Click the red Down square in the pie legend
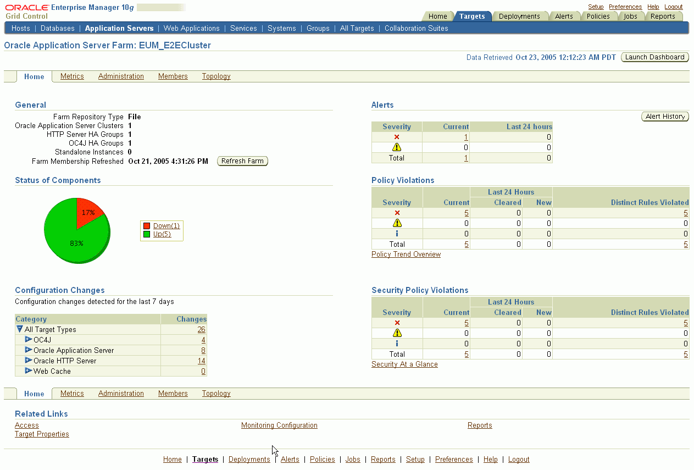 coord(146,225)
